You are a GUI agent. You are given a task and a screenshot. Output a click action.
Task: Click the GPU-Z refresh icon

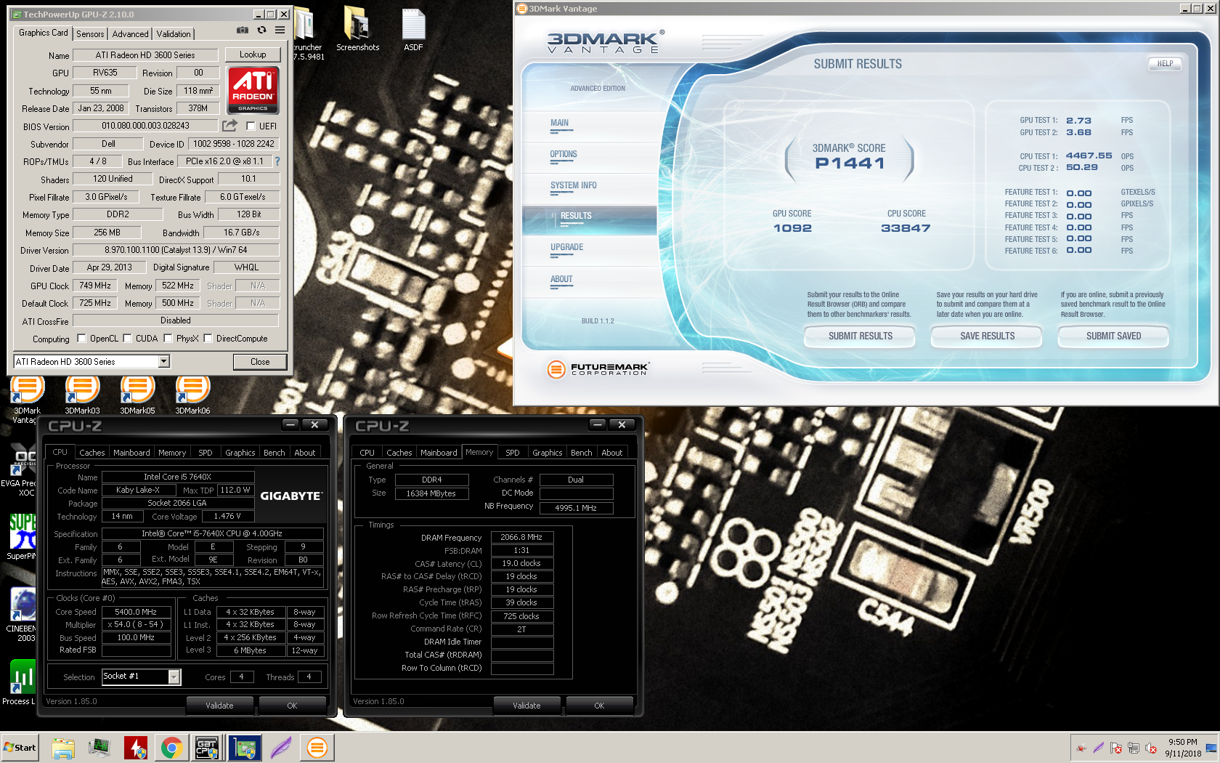tap(261, 31)
